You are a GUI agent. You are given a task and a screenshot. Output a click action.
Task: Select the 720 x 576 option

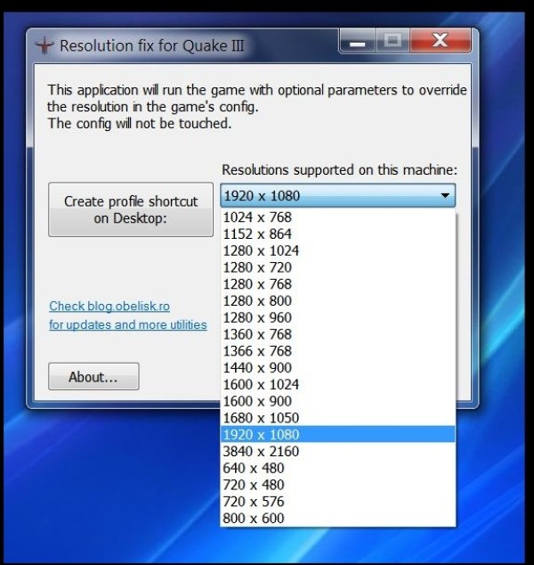tap(337, 501)
